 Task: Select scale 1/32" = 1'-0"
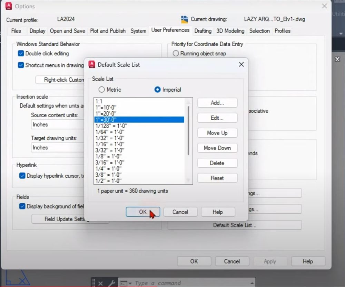[x=139, y=138]
